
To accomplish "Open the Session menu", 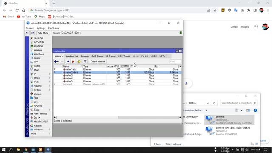I will 30,28.
